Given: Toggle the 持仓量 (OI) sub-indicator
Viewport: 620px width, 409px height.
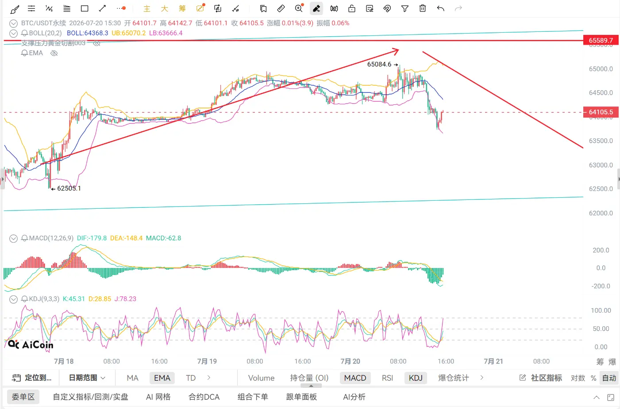Looking at the screenshot, I should coord(309,378).
